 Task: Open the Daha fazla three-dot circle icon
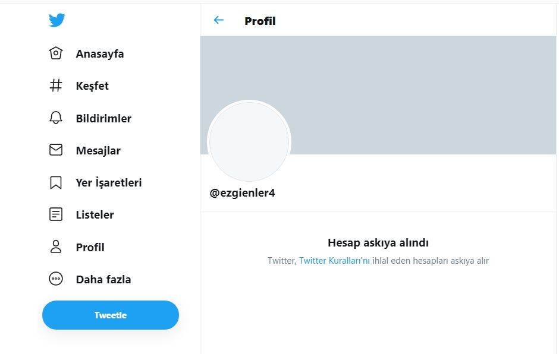[56, 279]
